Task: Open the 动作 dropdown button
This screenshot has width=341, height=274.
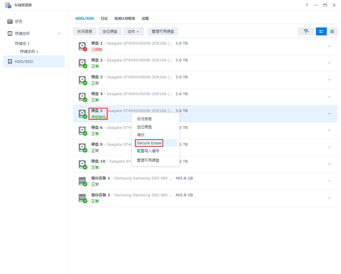Action: coord(133,31)
